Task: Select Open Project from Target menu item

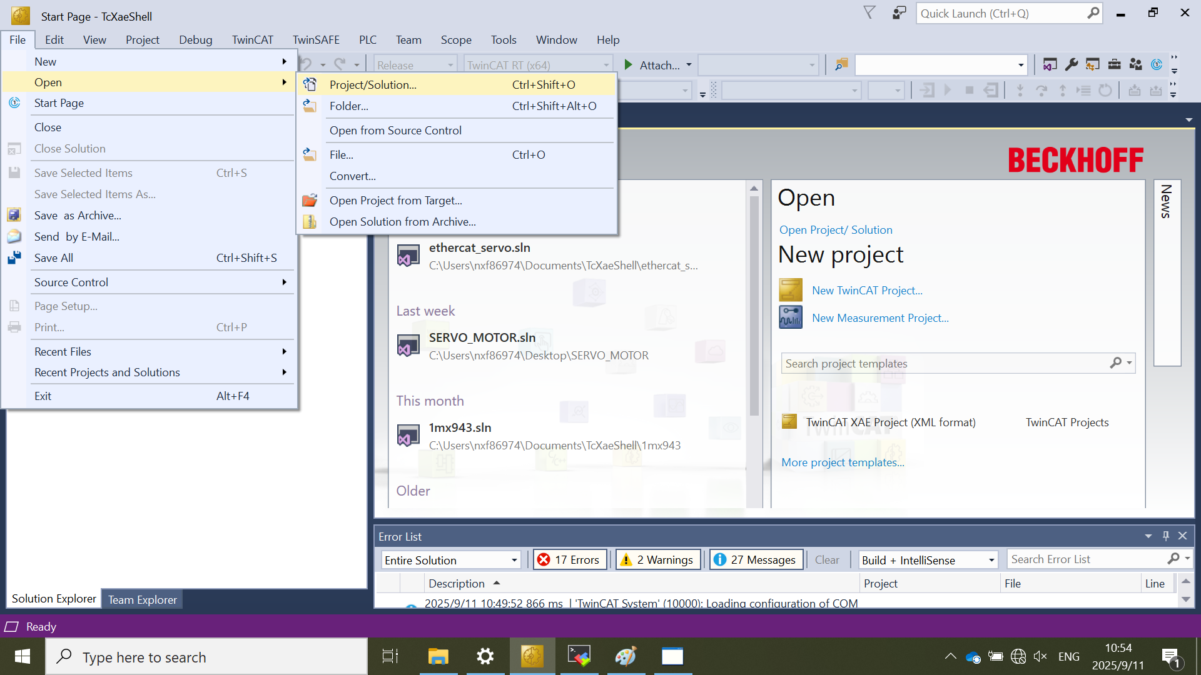Action: (395, 201)
